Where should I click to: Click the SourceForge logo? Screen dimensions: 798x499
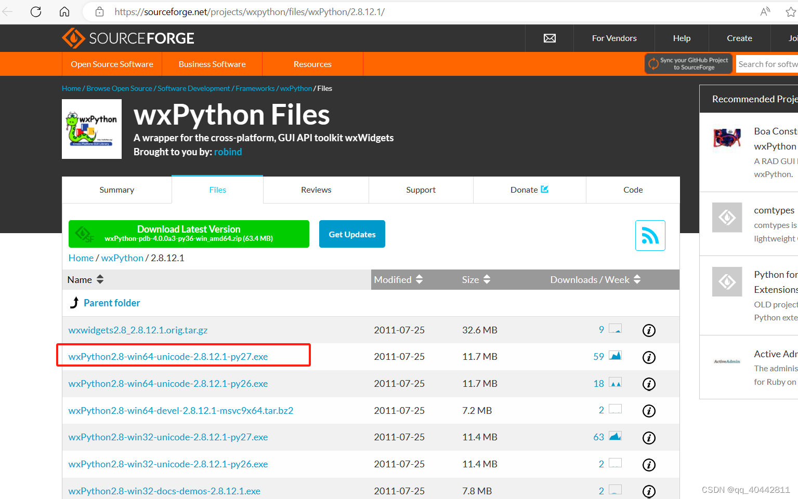point(128,38)
